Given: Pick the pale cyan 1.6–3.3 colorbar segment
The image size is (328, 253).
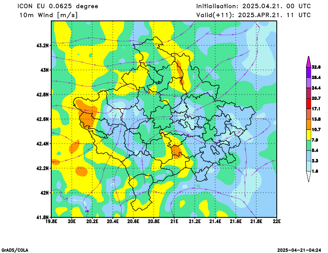Looking at the screenshot, I should point(309,166).
